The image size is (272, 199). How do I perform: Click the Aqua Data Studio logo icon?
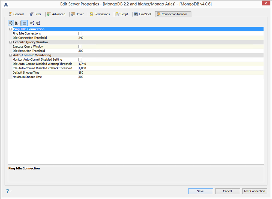coord(6,5)
